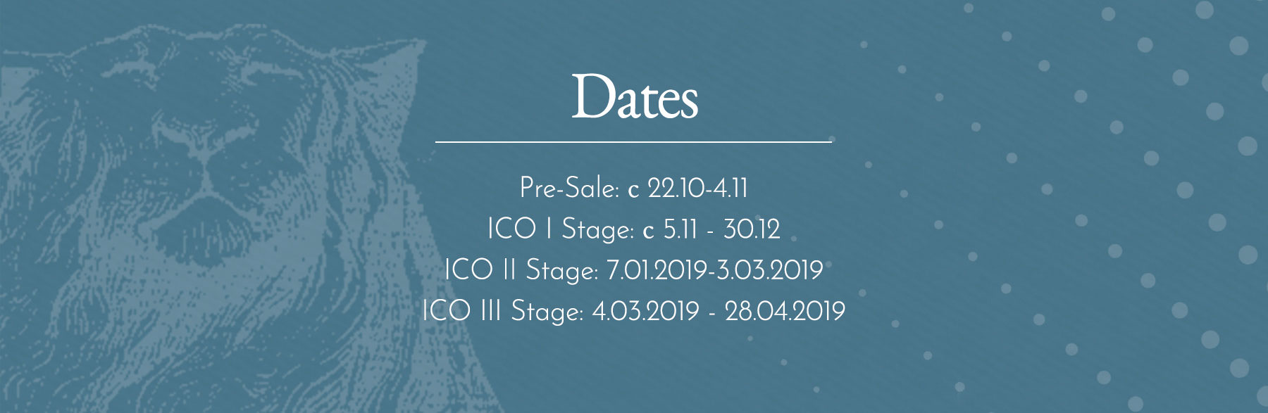Image resolution: width=1268 pixels, height=413 pixels.
Task: Click the letter c after ICO I Stage
Action: 649,231
